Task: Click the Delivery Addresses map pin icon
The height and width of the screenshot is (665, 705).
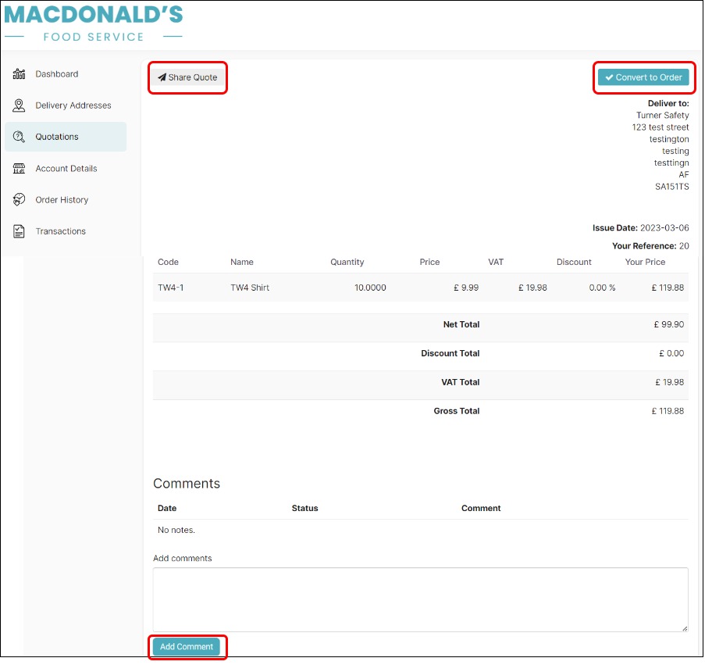Action: pyautogui.click(x=19, y=105)
